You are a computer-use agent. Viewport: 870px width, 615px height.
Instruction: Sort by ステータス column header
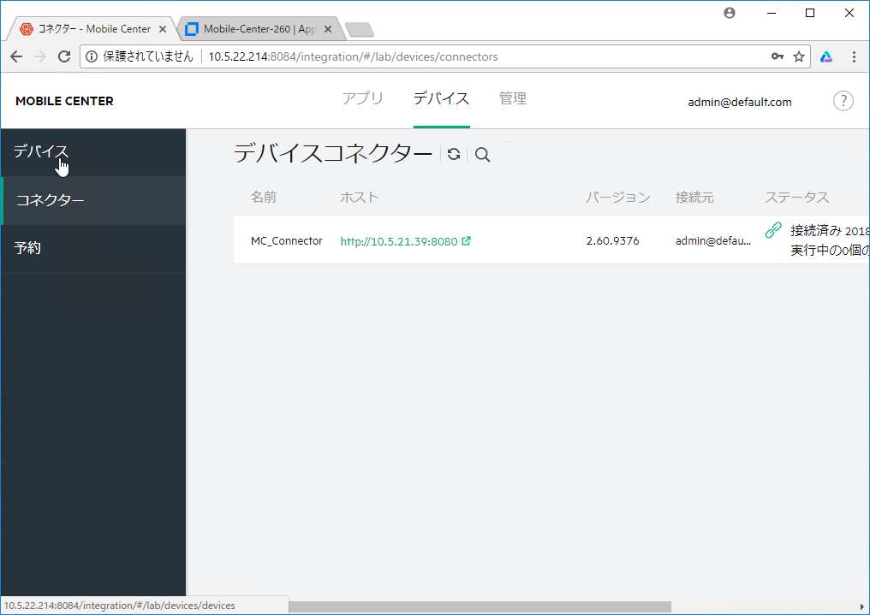click(x=796, y=198)
